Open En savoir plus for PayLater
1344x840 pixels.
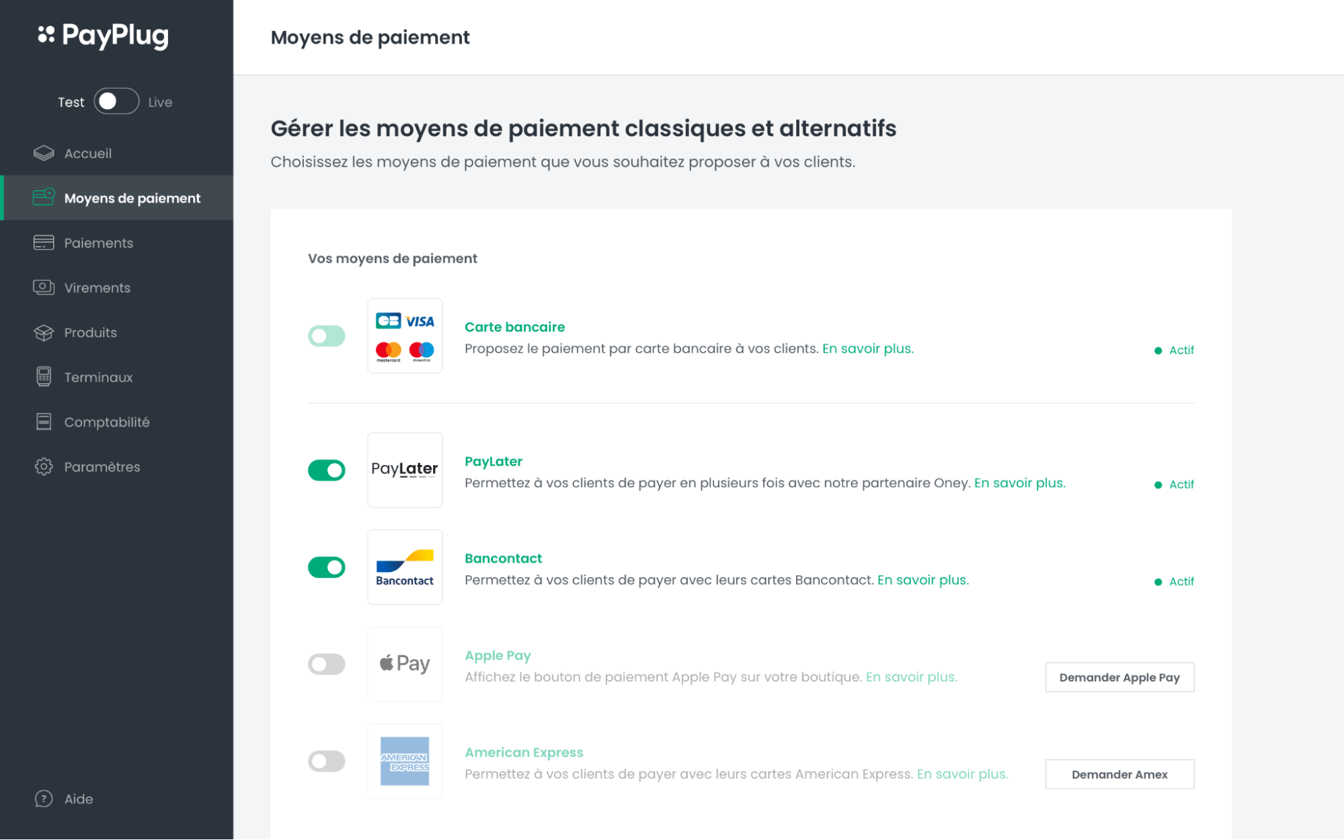tap(1019, 482)
